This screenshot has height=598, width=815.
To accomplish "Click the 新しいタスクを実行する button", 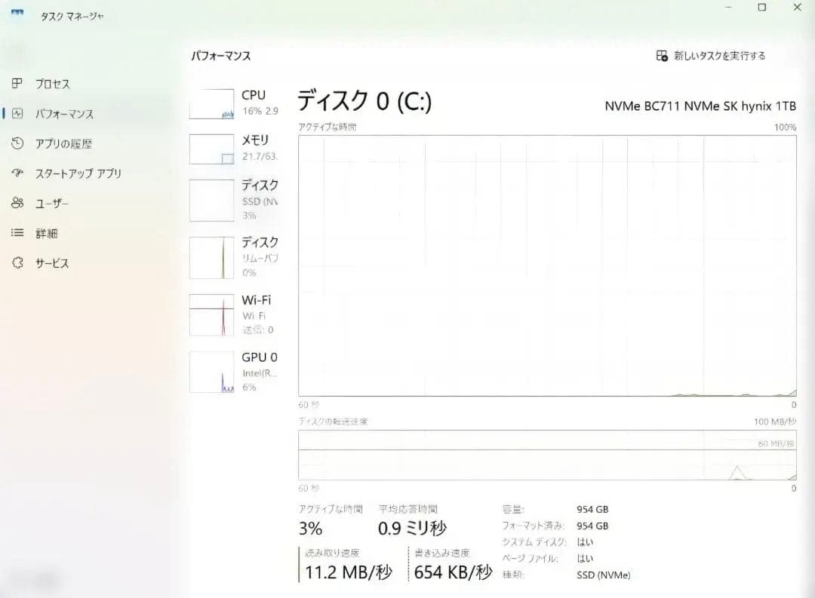I will tap(709, 55).
